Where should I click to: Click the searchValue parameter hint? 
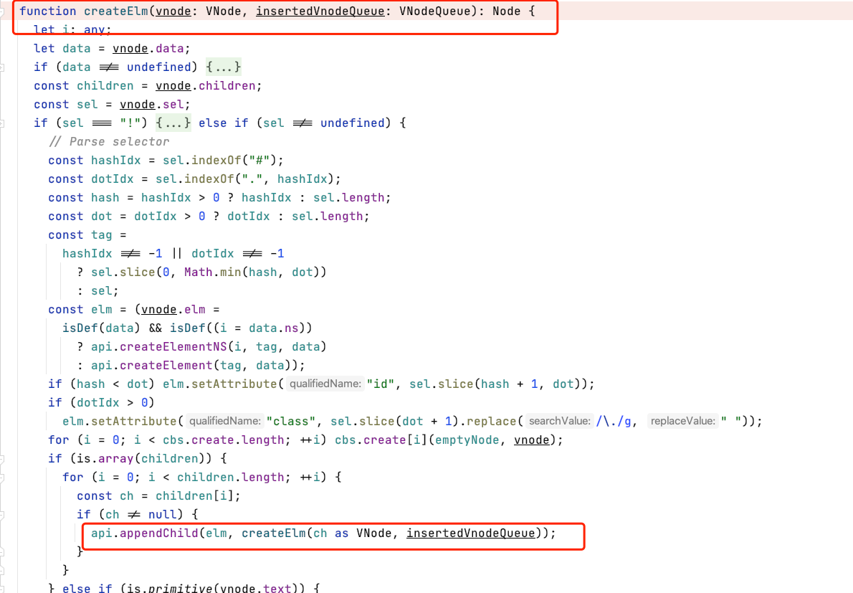[x=561, y=421]
